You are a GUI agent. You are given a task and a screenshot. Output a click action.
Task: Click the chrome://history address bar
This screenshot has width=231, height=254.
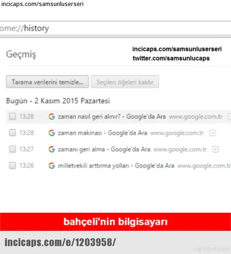click(x=115, y=28)
